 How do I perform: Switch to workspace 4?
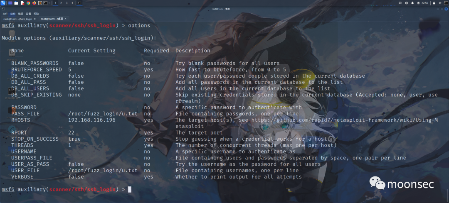pyautogui.click(x=72, y=3)
